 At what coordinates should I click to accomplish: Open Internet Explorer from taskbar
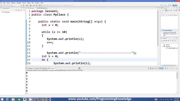click(x=7, y=99)
